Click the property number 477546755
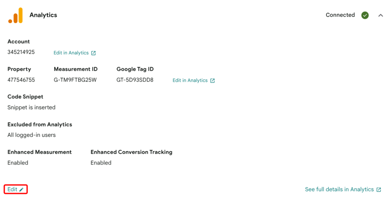 [x=21, y=80]
